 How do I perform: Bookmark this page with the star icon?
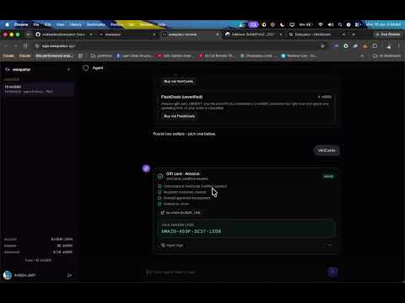pyautogui.click(x=322, y=45)
